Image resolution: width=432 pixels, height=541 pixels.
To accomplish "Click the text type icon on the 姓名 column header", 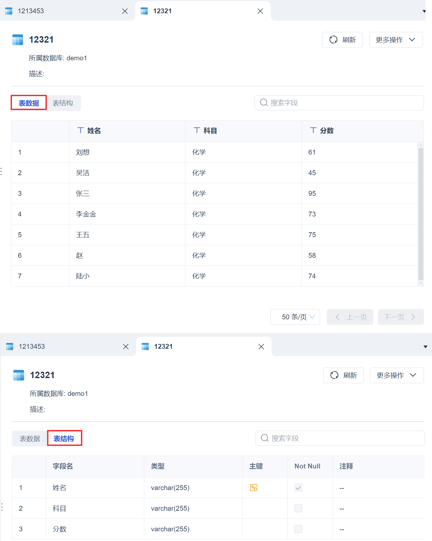I will (x=81, y=130).
